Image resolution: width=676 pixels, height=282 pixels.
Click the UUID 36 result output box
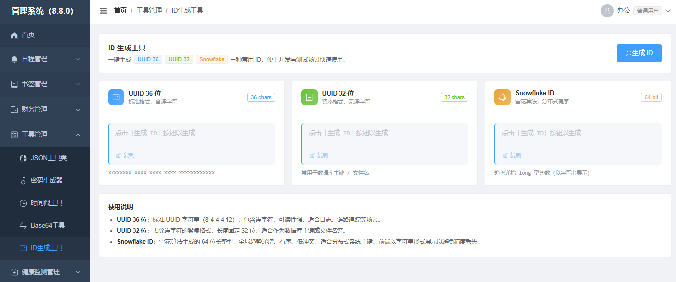coord(192,144)
